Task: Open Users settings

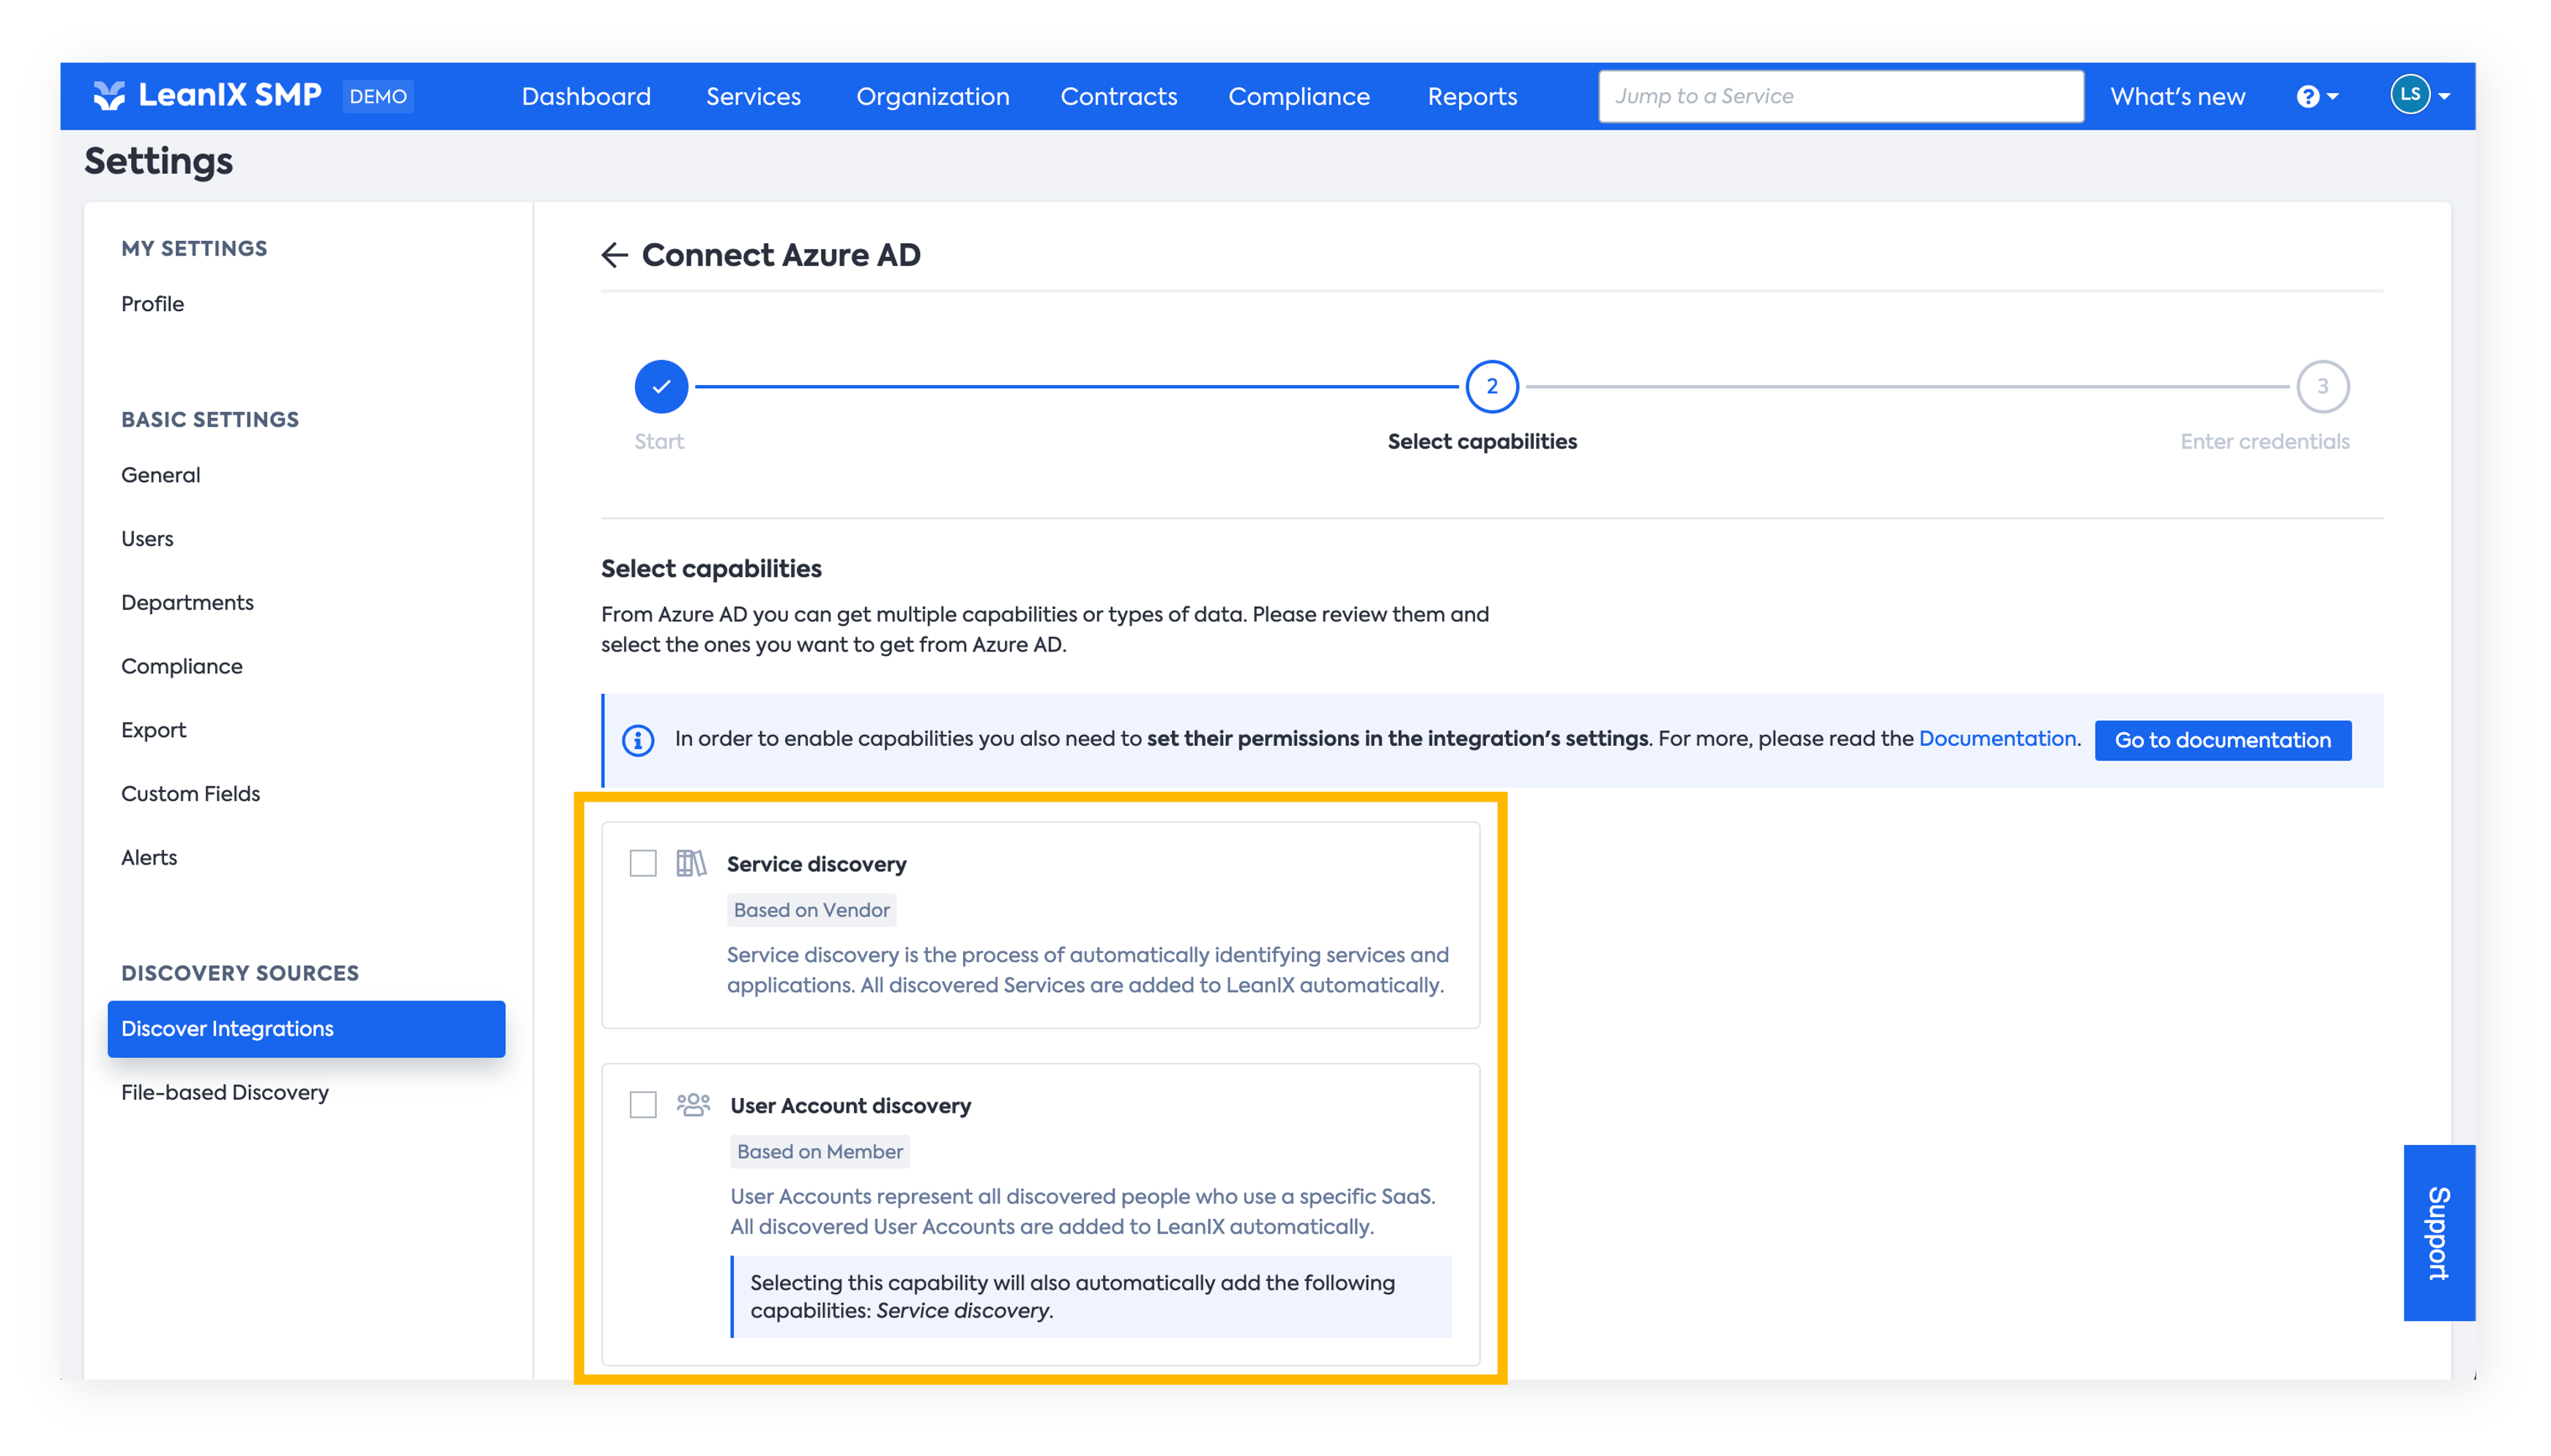Action: pos(147,539)
